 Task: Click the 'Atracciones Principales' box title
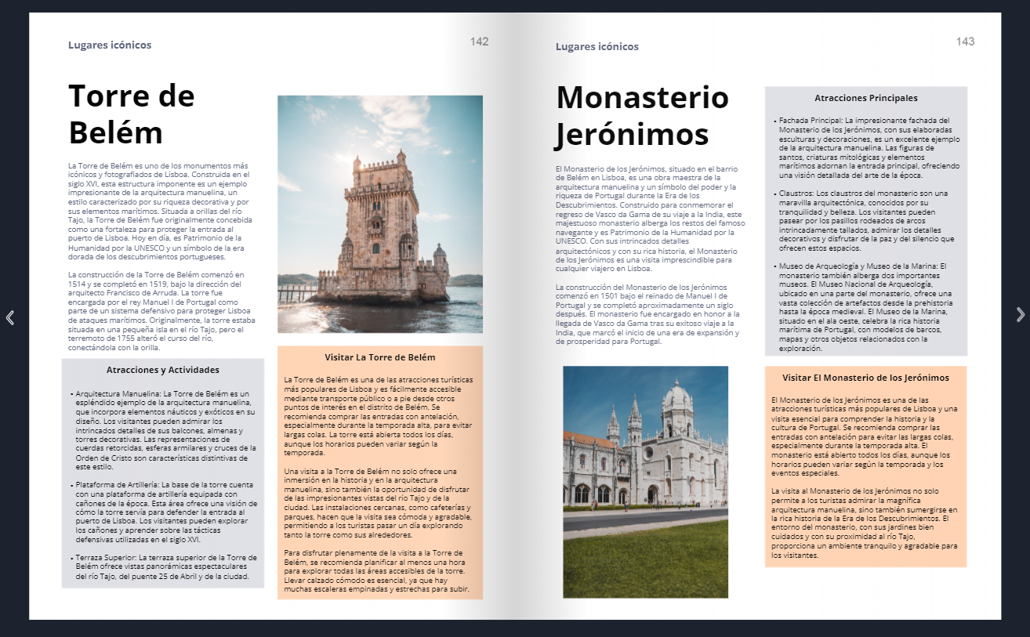click(x=866, y=98)
